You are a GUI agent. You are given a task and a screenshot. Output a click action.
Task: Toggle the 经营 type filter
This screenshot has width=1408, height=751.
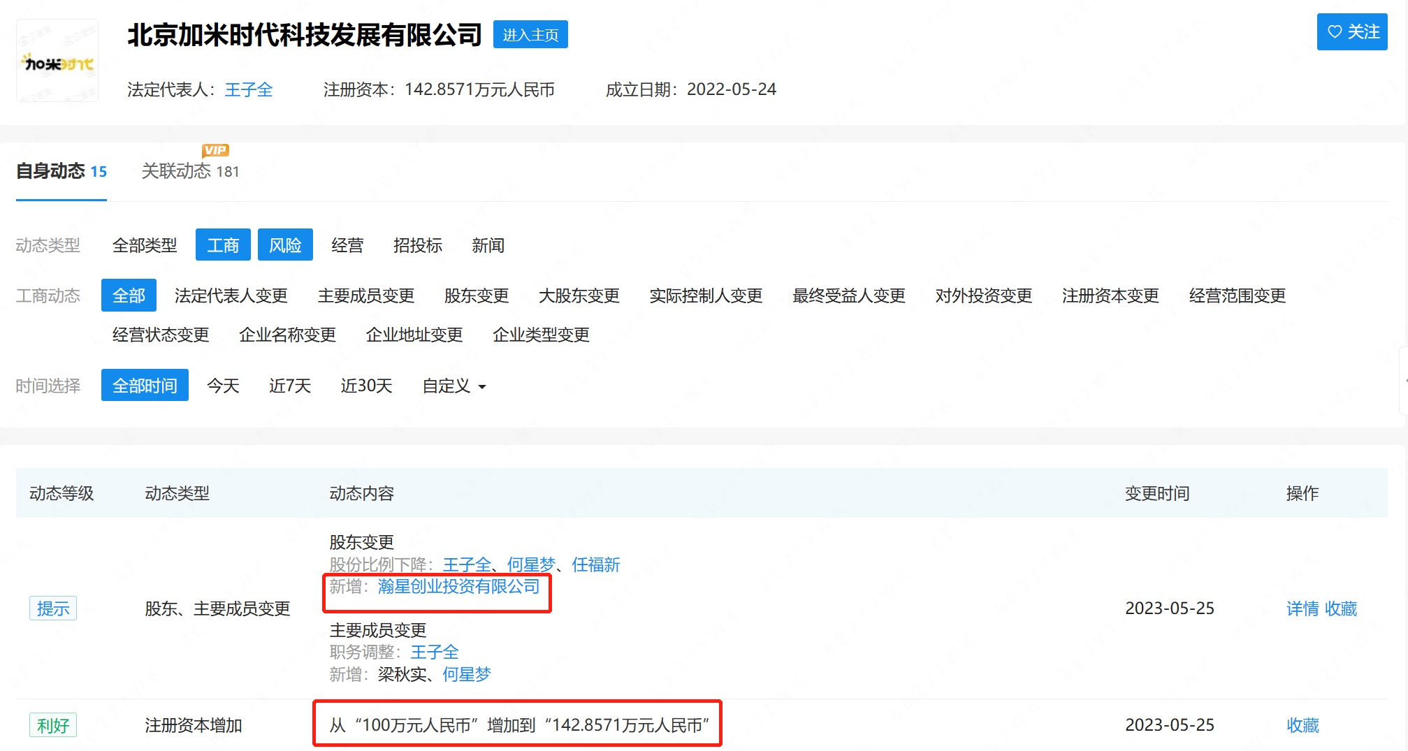(x=347, y=245)
